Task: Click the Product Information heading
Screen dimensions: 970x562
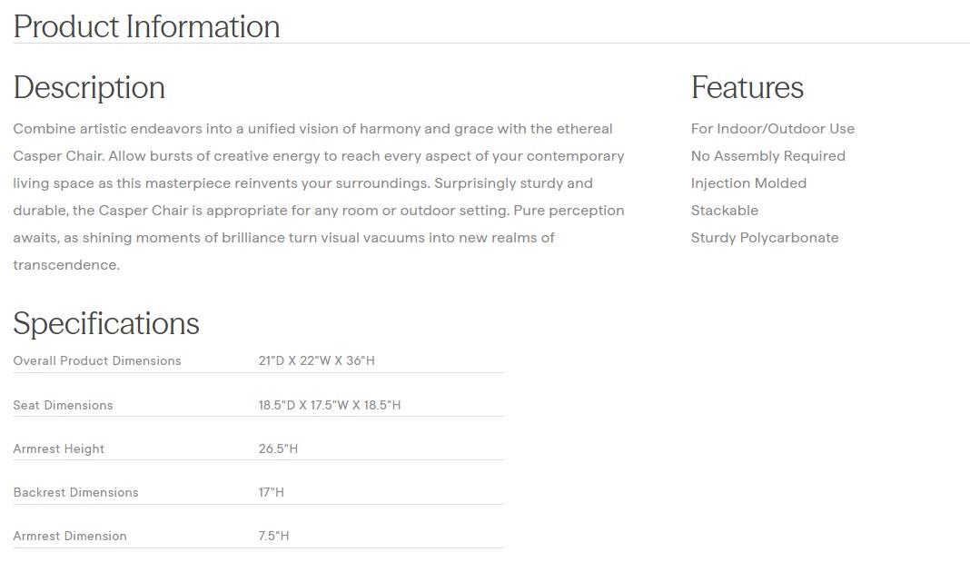Action: (146, 26)
